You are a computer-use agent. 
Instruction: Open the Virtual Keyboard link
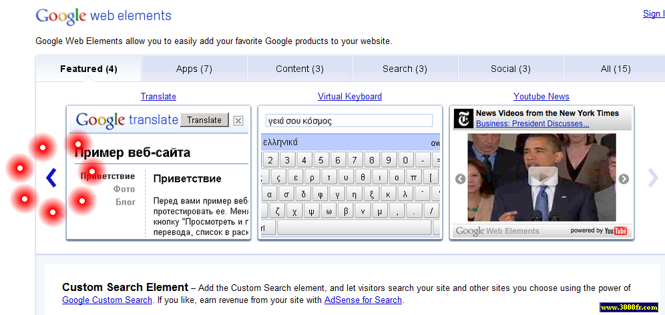[350, 96]
